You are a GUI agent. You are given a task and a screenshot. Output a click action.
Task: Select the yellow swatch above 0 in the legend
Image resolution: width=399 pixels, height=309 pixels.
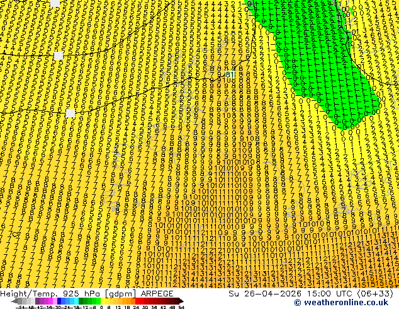pyautogui.click(x=103, y=301)
